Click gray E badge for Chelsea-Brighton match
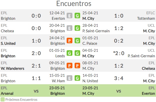Image resolution: width=156 pixels, height=102 pixels. [69, 28]
